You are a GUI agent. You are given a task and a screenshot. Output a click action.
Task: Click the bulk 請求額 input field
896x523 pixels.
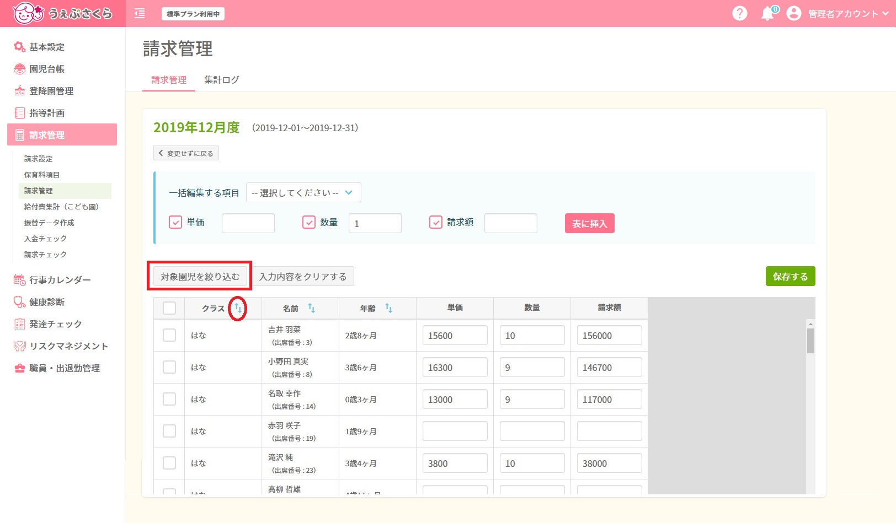click(511, 223)
